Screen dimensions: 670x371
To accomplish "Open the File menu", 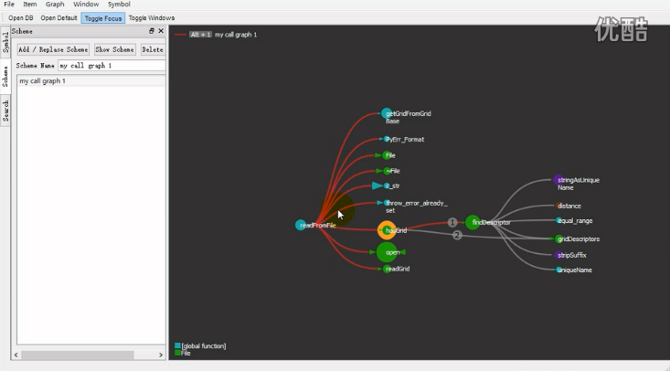I will pos(9,5).
